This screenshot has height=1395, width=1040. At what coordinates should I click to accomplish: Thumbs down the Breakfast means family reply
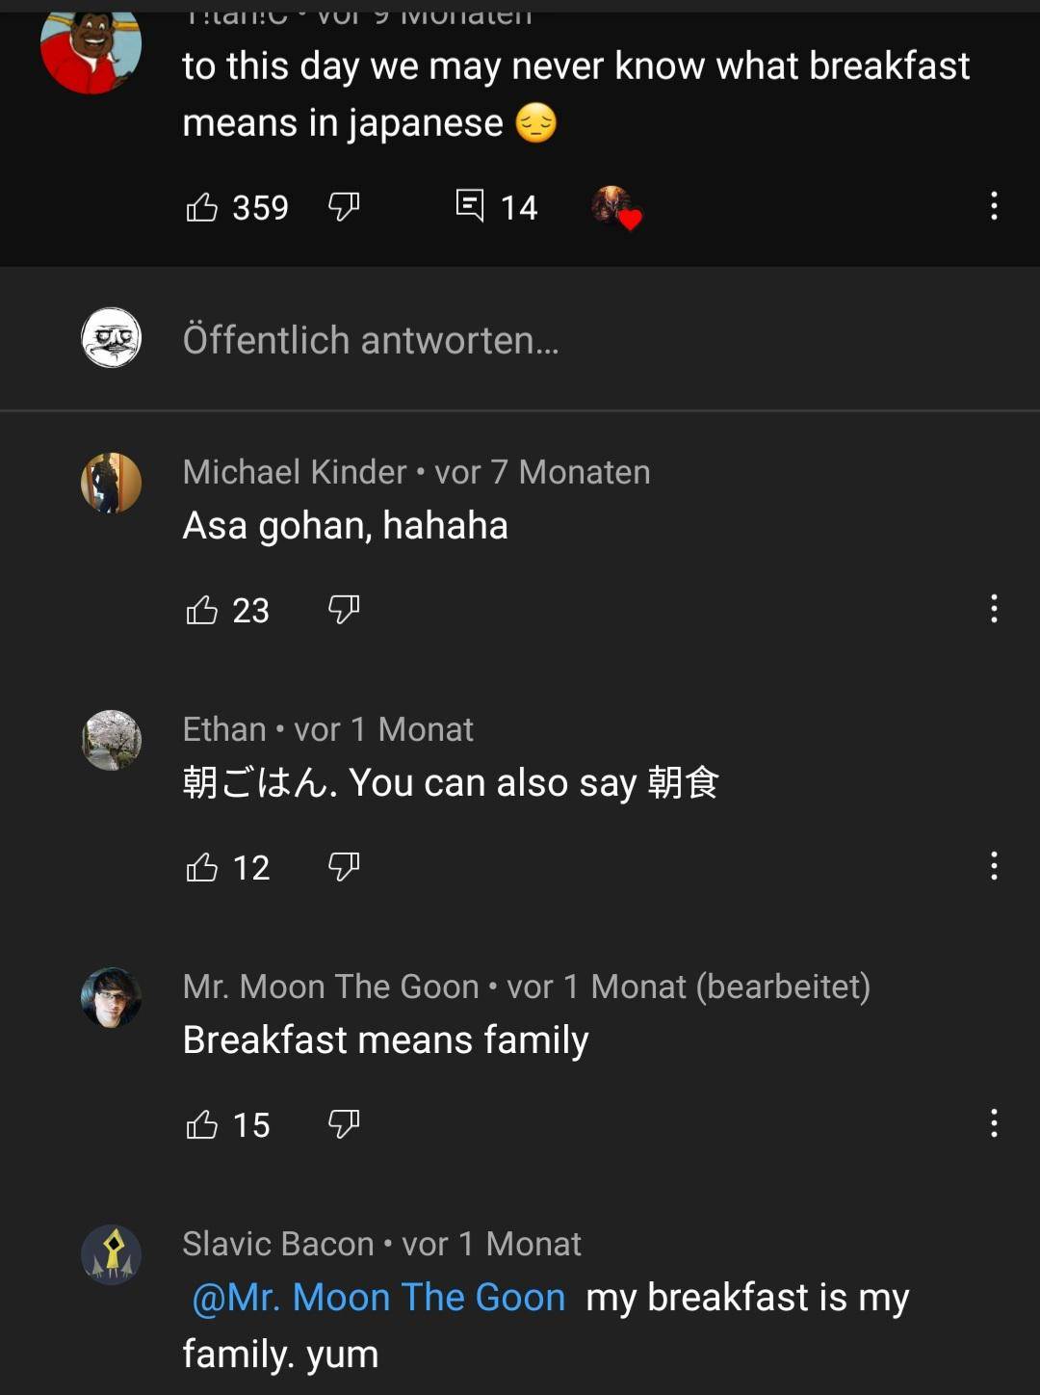click(344, 1124)
